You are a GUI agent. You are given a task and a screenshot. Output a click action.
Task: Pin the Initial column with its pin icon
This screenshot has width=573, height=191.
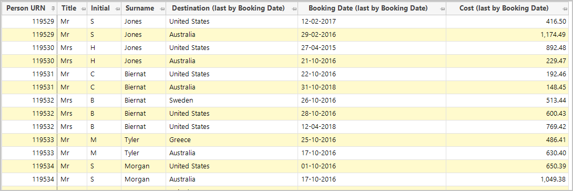coord(117,8)
